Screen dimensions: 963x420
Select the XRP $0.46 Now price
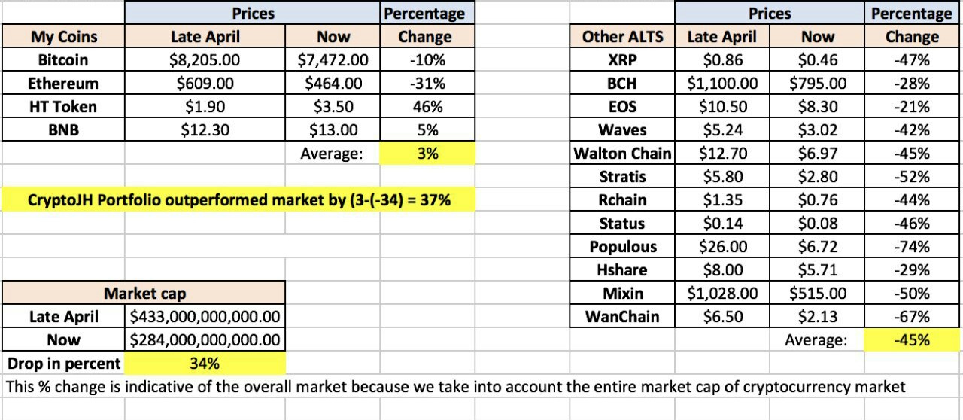pyautogui.click(x=817, y=60)
